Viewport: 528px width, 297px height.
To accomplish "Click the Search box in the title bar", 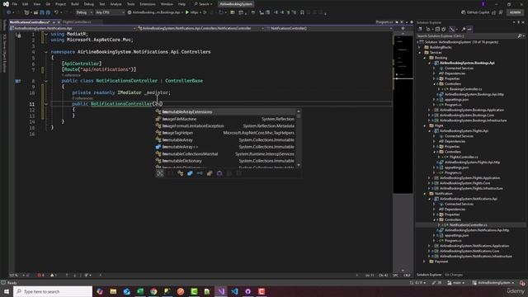I will tap(204, 4).
